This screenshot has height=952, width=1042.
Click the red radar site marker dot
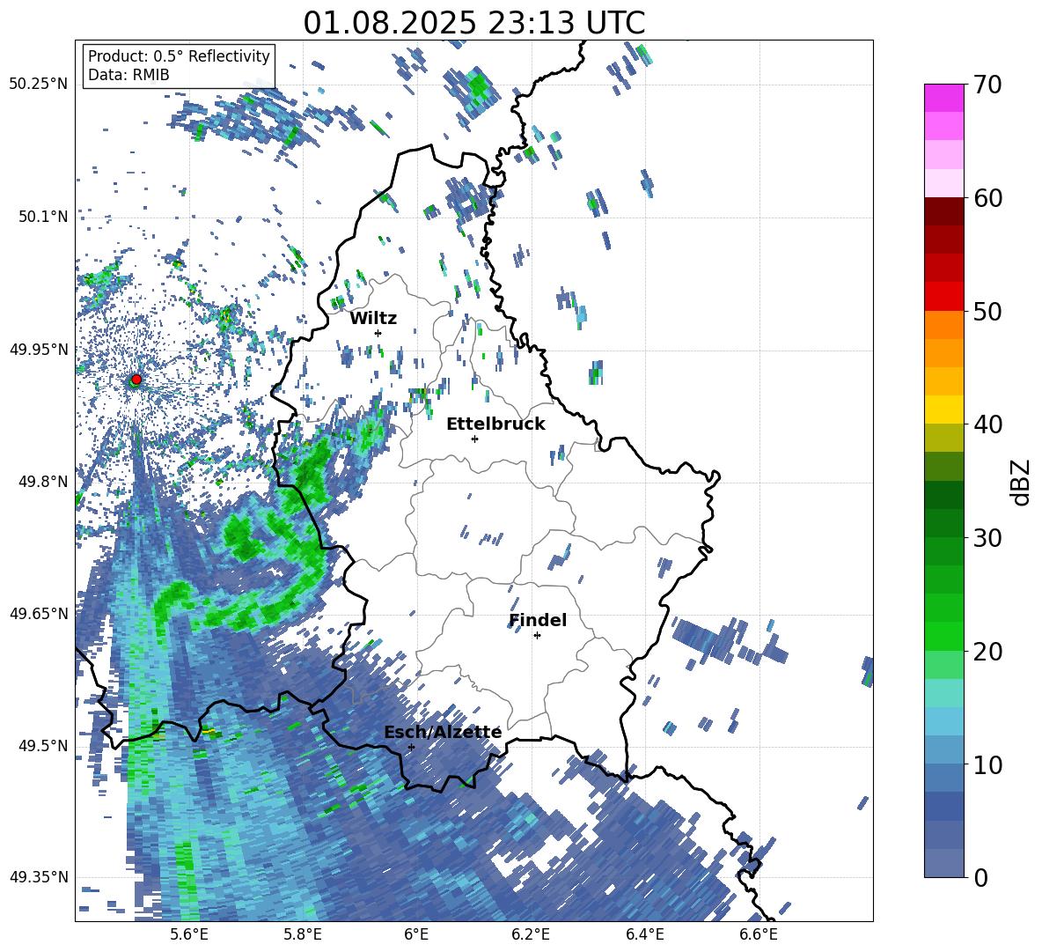(136, 380)
